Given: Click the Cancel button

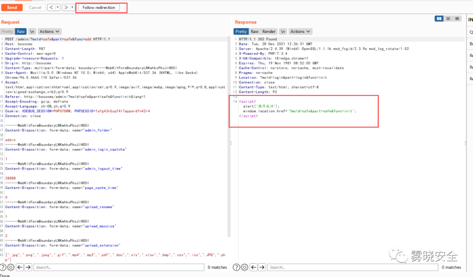Looking at the screenshot, I should pos(35,7).
